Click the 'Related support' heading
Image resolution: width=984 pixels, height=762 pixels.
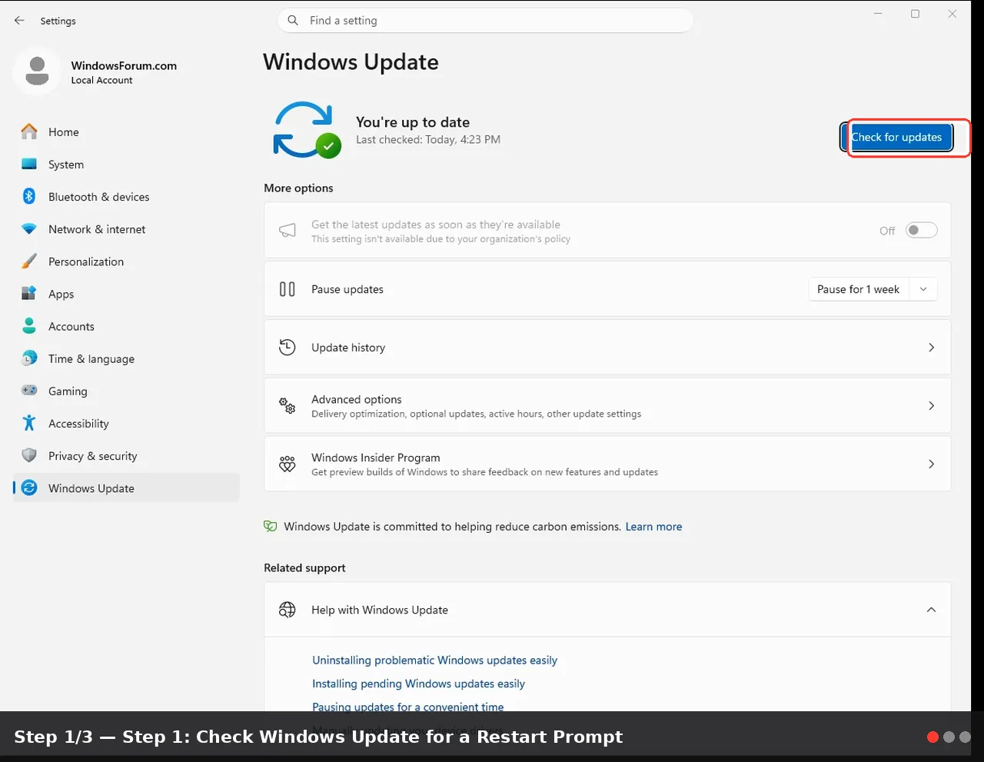(x=304, y=567)
